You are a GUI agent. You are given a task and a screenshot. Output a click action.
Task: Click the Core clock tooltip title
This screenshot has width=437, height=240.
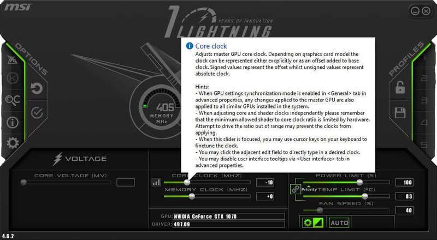click(211, 46)
